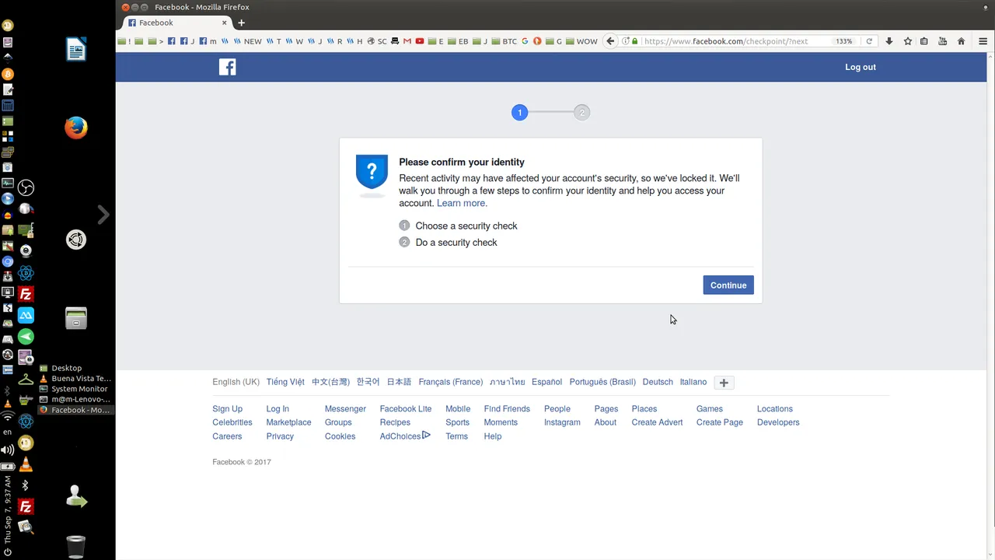Select Español language
This screenshot has width=995, height=560.
coord(546,382)
